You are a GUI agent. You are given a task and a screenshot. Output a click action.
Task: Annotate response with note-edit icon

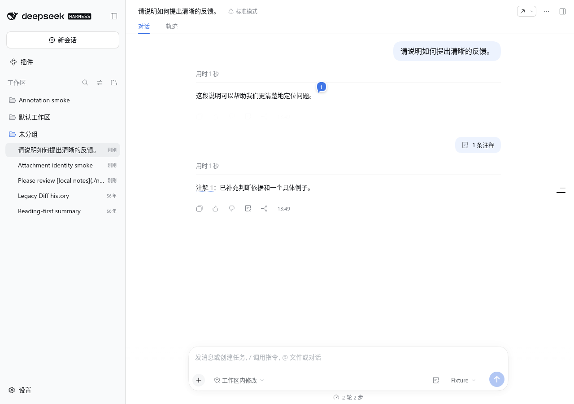click(248, 208)
